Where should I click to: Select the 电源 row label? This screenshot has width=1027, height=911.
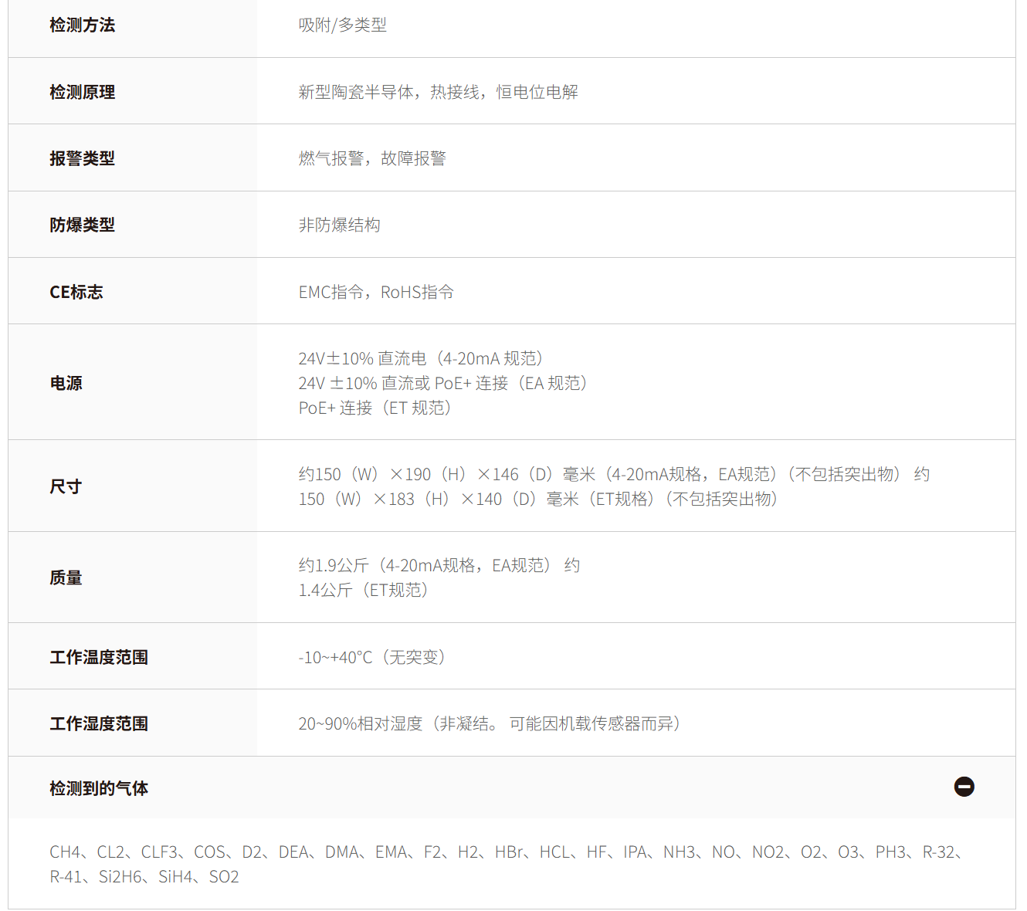(66, 383)
